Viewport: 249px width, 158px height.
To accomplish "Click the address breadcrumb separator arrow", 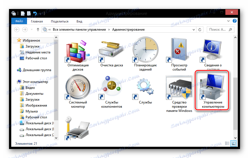I will click(109, 30).
